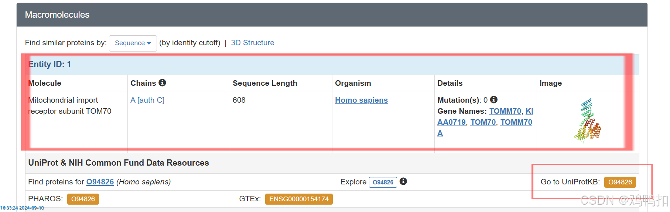Click the PHAROS O94826 orange button
Screen dimensions: 670x212
(x=83, y=199)
